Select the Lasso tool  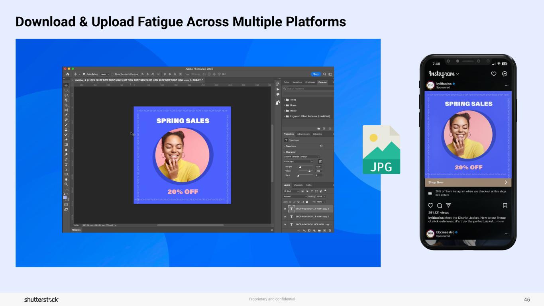click(x=66, y=95)
